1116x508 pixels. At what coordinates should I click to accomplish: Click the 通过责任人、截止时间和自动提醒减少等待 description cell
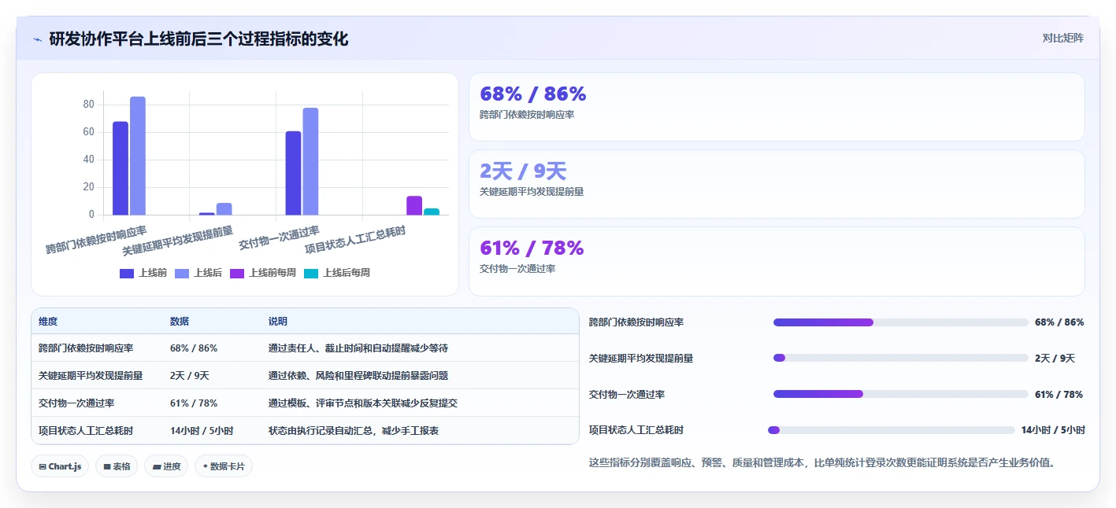click(x=358, y=348)
